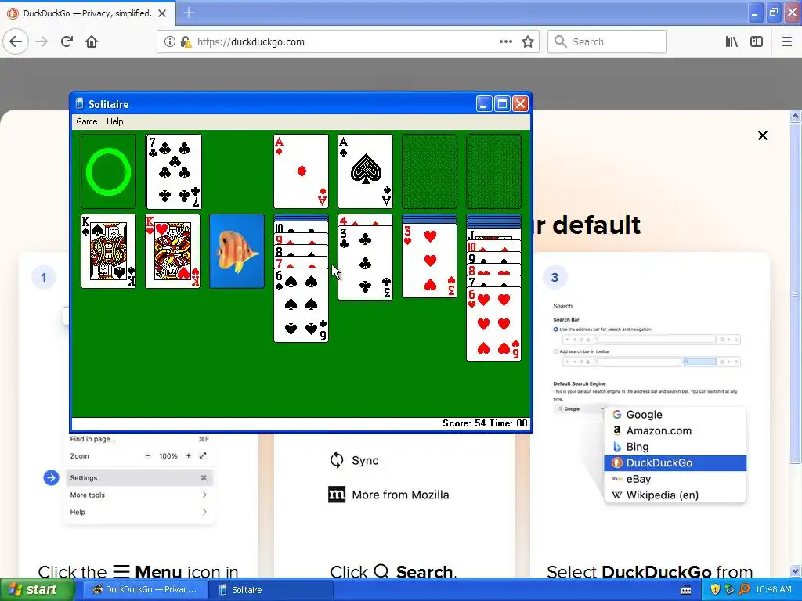Image resolution: width=802 pixels, height=601 pixels.
Task: Select the 6 of spades card
Action: (x=302, y=306)
